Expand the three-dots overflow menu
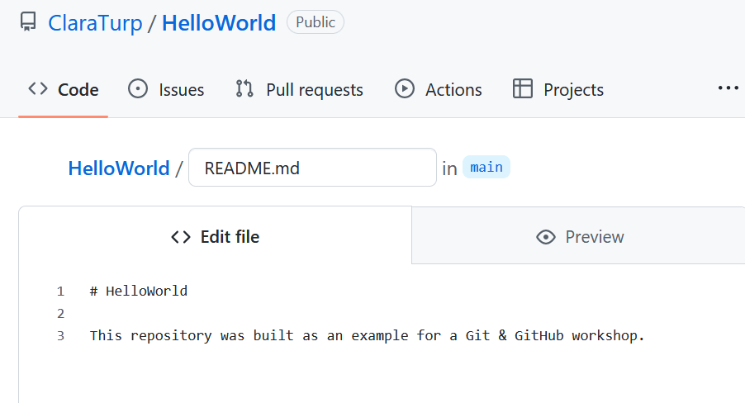The height and width of the screenshot is (403, 745). pos(728,88)
